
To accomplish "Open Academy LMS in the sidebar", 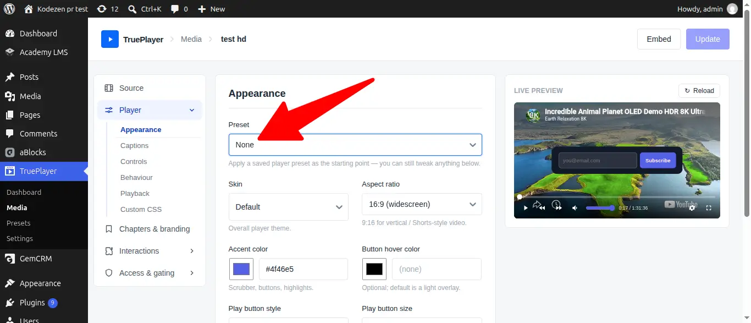I will pos(44,52).
